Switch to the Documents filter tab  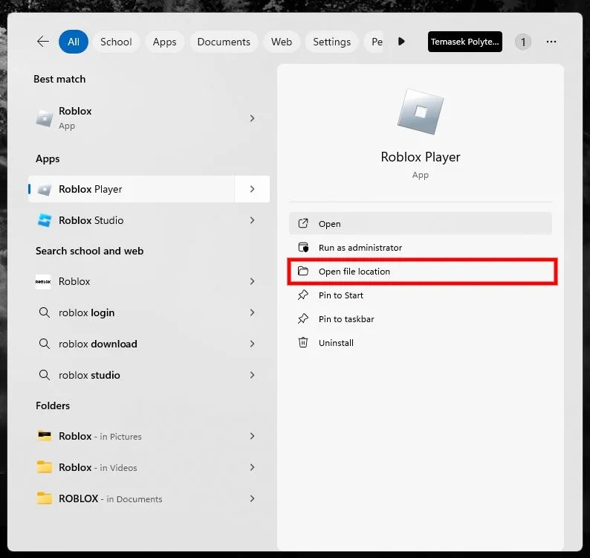coord(224,42)
